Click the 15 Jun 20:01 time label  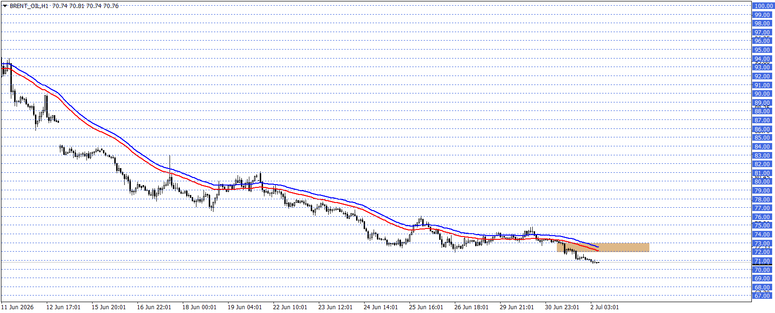coord(109,307)
